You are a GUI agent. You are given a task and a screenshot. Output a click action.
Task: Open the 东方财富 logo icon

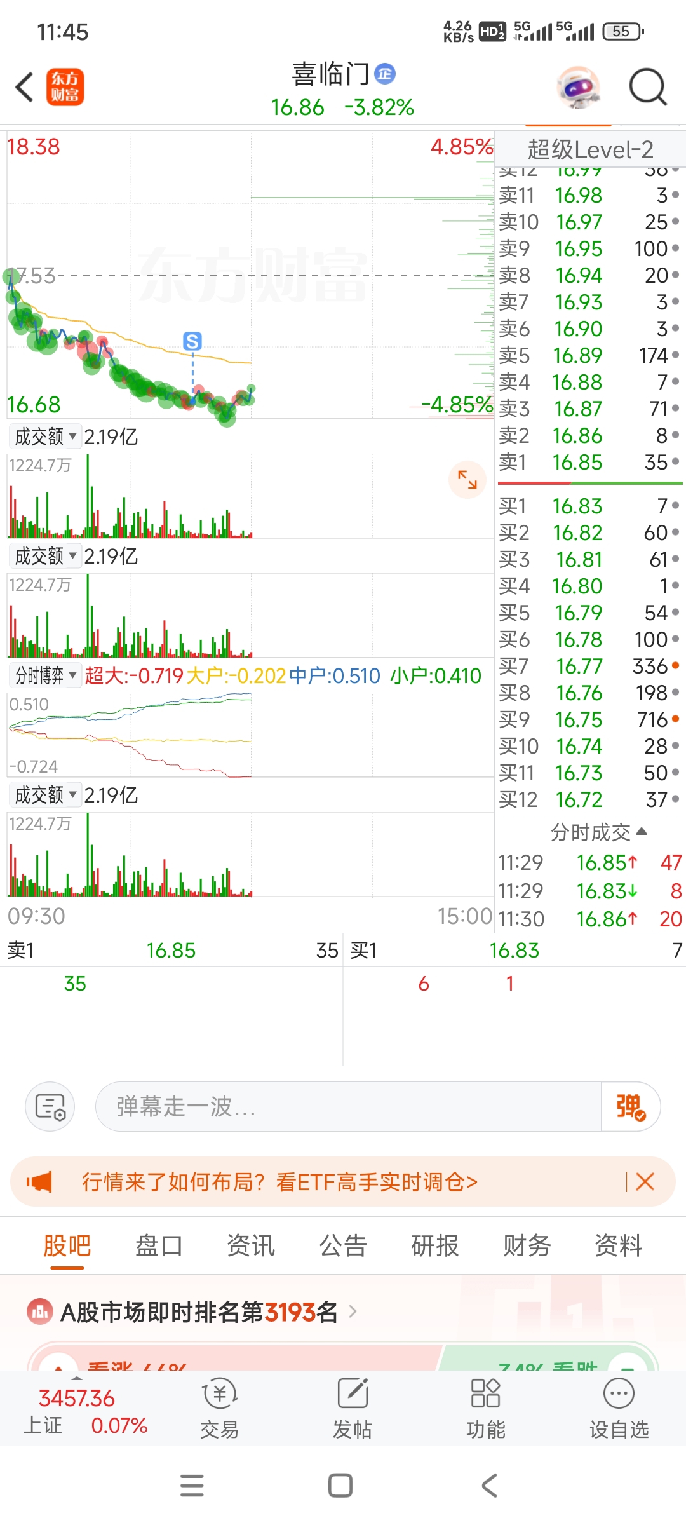tap(65, 87)
